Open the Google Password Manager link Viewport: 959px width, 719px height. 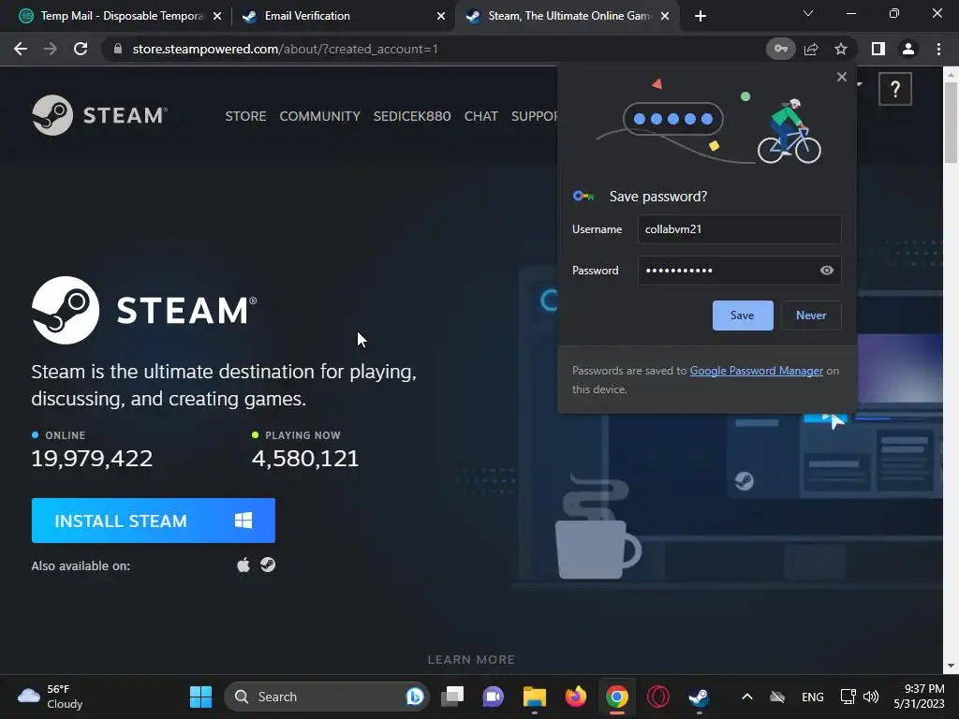coord(757,371)
